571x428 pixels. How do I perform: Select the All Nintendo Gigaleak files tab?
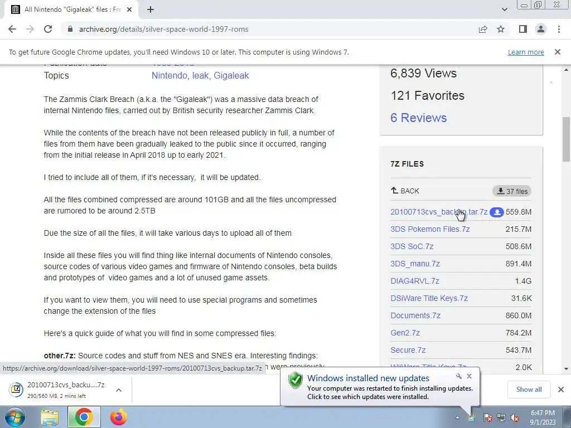71,9
